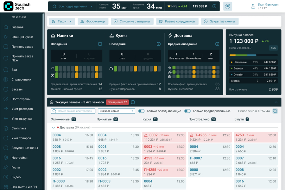Open Все подразделения dropdown
The width and height of the screenshot is (285, 190).
[73, 6]
